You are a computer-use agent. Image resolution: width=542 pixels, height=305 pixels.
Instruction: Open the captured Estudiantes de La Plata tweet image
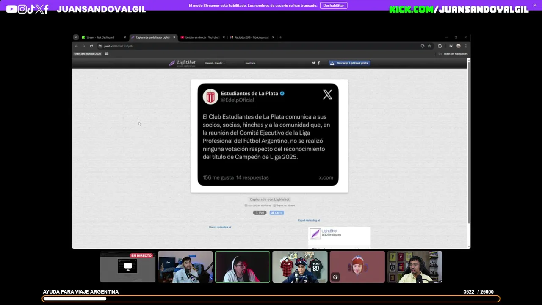269,136
